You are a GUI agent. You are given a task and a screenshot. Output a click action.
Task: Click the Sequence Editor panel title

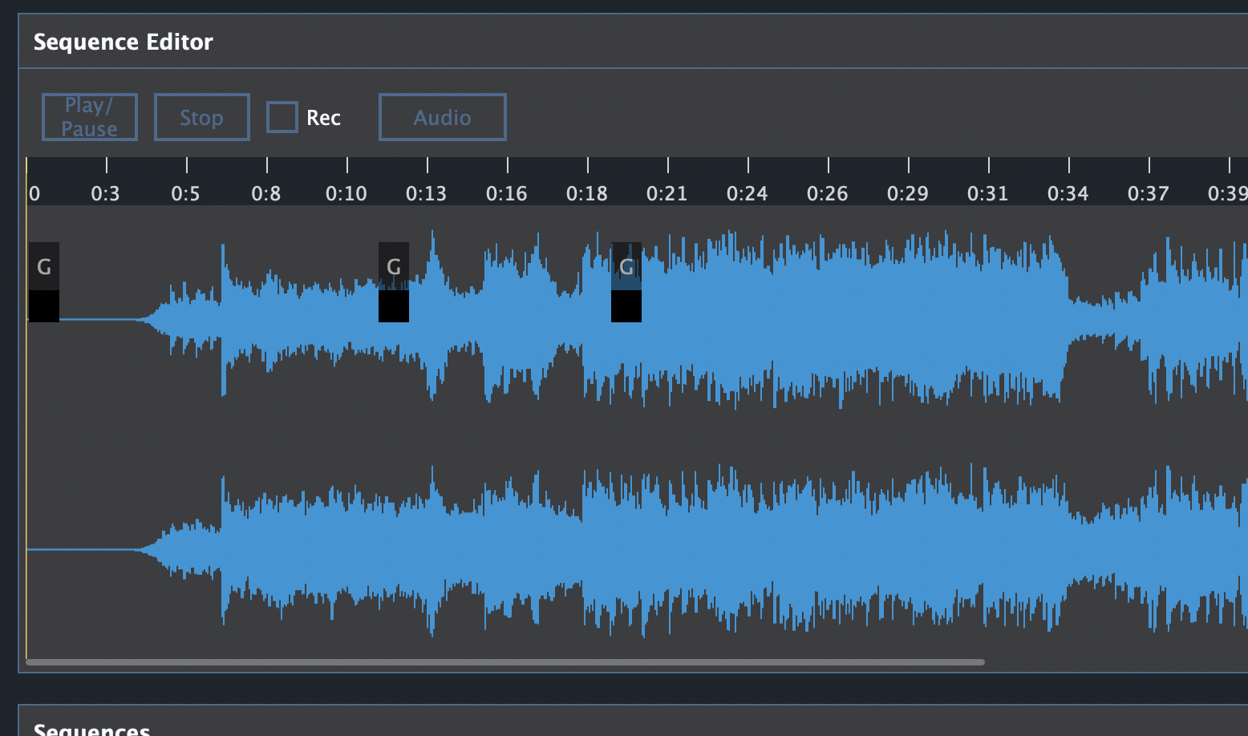click(x=123, y=42)
